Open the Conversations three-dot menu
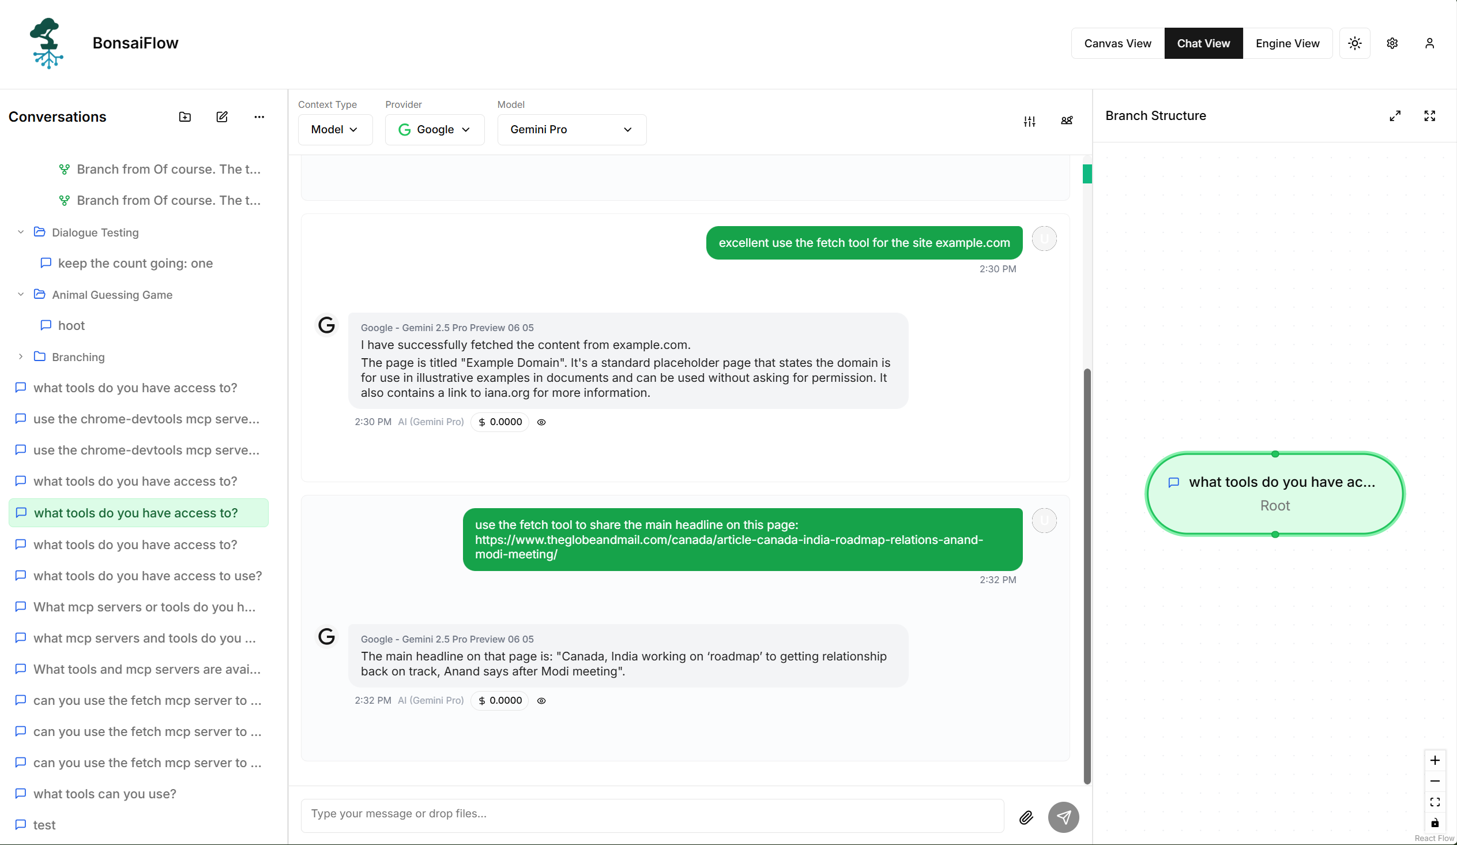The width and height of the screenshot is (1457, 845). (259, 117)
